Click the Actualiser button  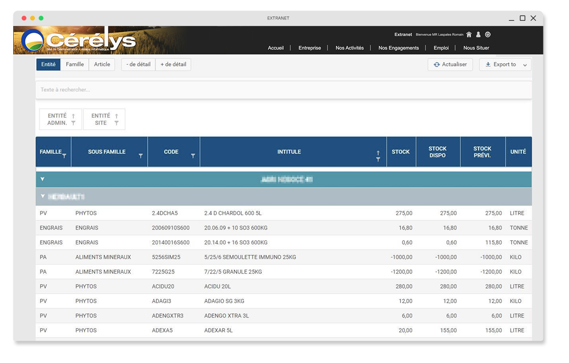pos(450,65)
